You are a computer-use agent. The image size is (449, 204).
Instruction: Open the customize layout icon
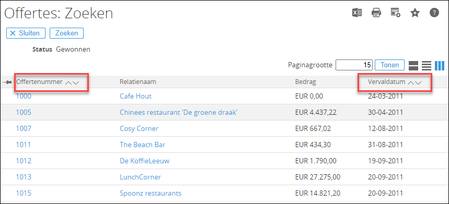tap(396, 13)
